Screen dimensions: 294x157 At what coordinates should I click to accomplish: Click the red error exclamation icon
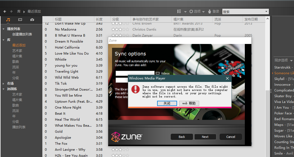pos(135,89)
